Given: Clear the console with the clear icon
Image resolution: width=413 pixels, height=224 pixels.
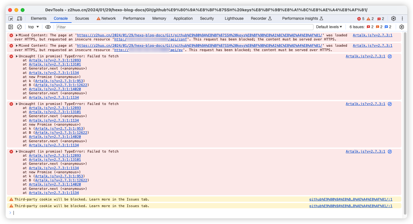Looking at the screenshot, I should 19,27.
